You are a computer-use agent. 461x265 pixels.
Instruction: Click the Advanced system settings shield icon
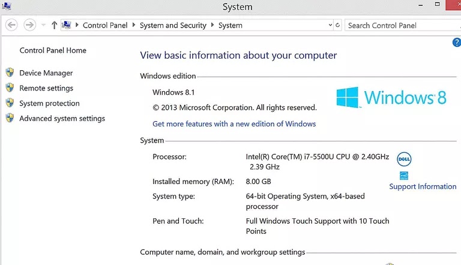(10, 118)
